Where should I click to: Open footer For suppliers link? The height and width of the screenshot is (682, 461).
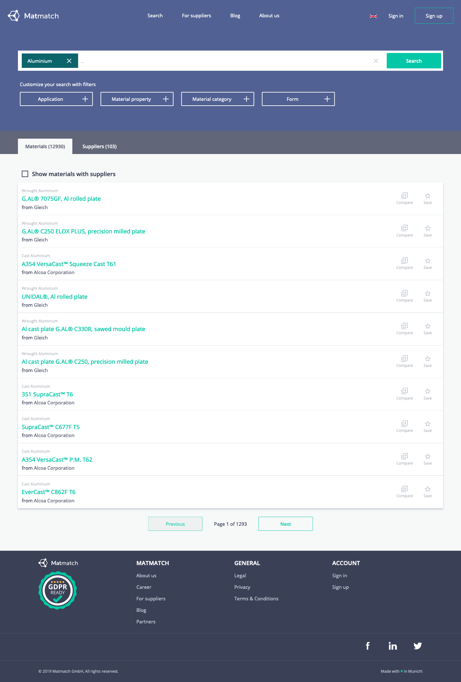pyautogui.click(x=151, y=599)
